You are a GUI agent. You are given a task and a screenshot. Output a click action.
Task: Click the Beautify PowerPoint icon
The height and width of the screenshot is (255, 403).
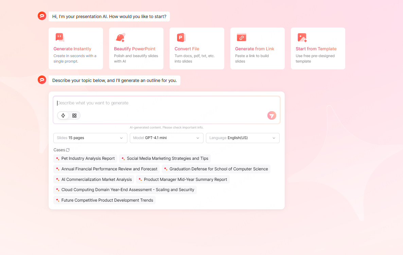pyautogui.click(x=120, y=37)
